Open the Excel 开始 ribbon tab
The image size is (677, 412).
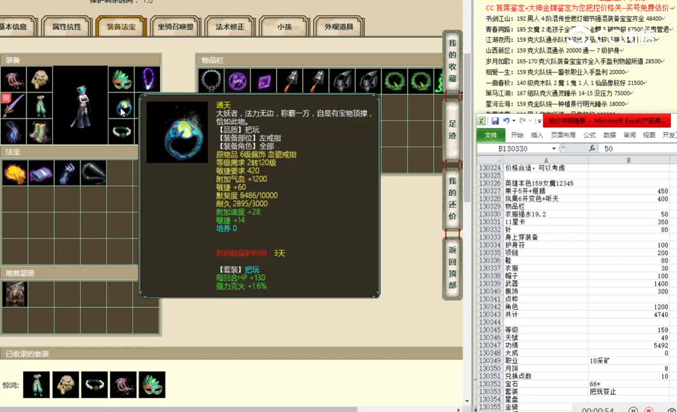[517, 135]
